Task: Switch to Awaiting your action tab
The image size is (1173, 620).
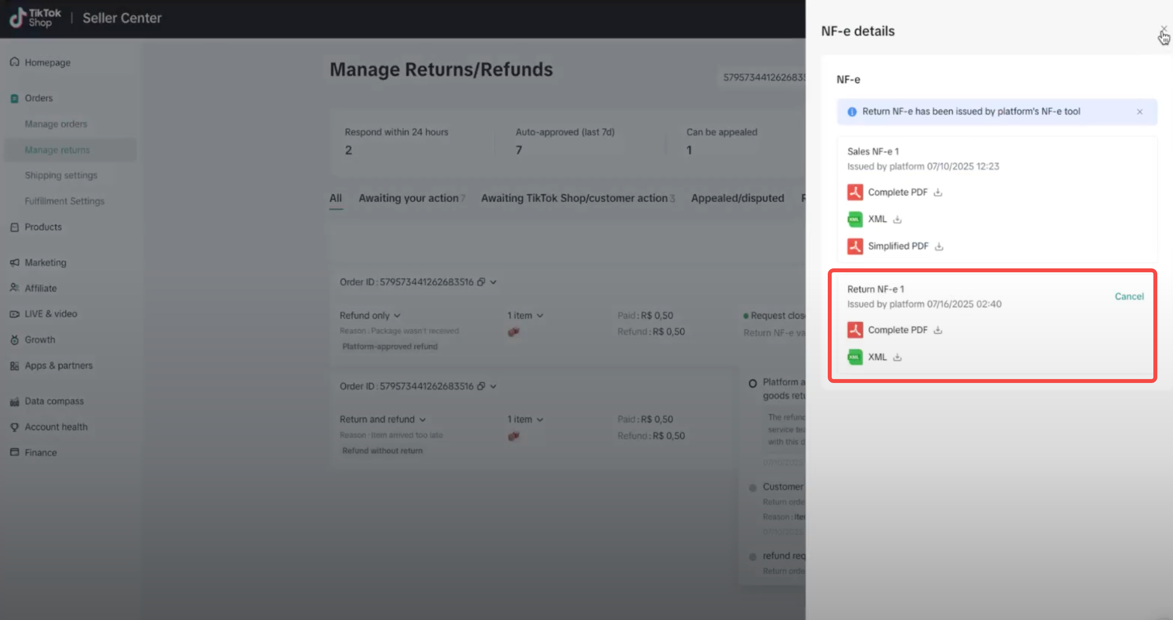Action: tap(412, 198)
